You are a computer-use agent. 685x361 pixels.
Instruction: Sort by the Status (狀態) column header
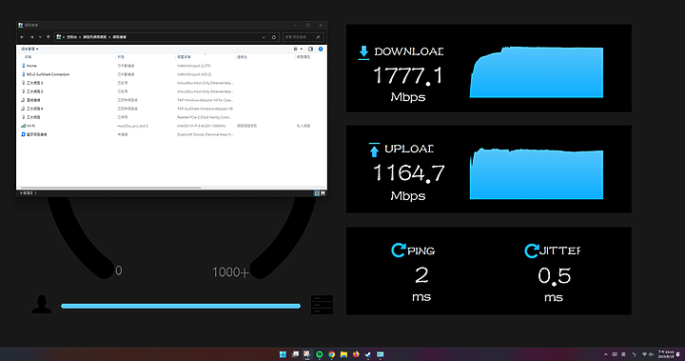click(x=121, y=57)
